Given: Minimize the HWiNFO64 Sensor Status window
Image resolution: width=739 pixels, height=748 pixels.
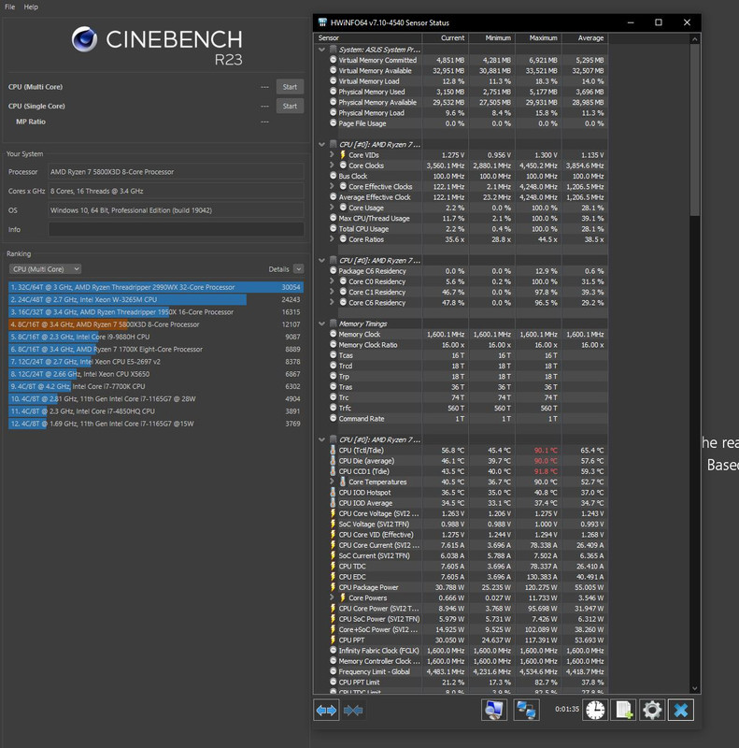Looking at the screenshot, I should (631, 22).
